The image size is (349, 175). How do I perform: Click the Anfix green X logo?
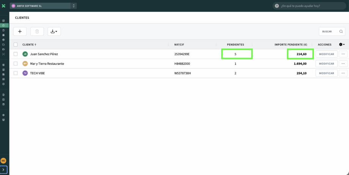[3, 6]
